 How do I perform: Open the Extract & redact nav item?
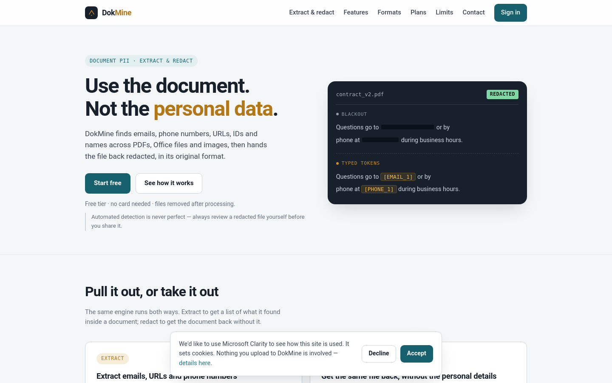pos(312,12)
